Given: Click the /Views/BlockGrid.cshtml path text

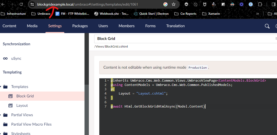Looking at the screenshot, I should (x=111, y=47).
